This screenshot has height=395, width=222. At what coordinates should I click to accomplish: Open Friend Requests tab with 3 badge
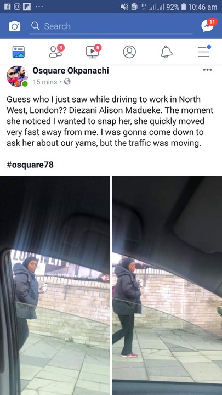coord(56,52)
